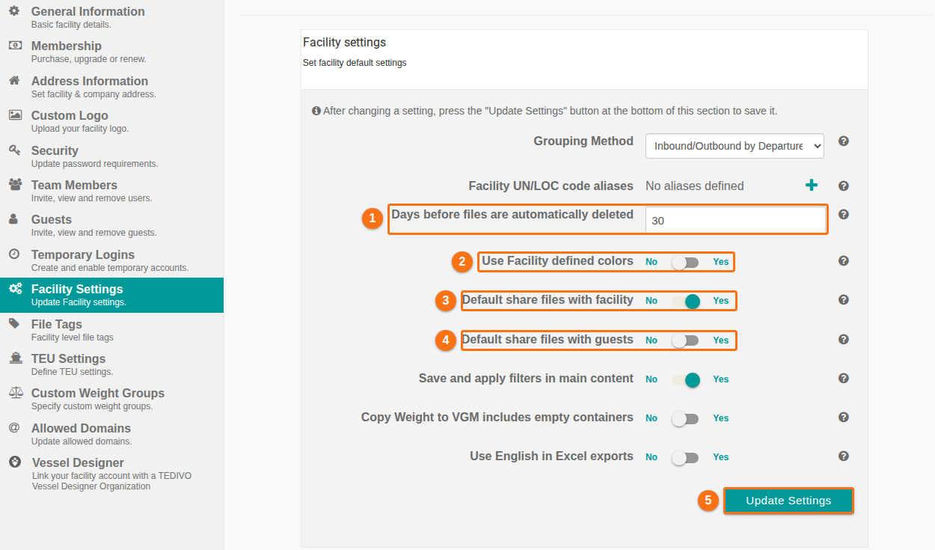Click the Facility Settings gears icon
Screen dimensions: 935x550
[15, 289]
